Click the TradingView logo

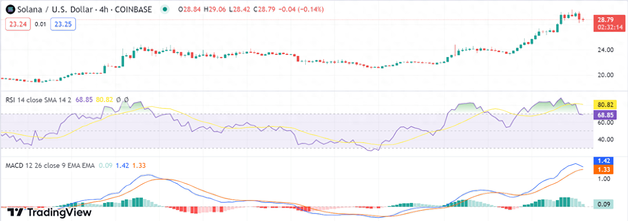49,212
